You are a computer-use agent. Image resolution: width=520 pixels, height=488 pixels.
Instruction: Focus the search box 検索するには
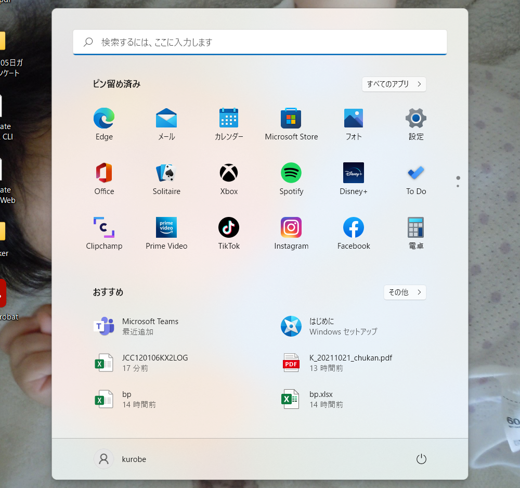(260, 42)
